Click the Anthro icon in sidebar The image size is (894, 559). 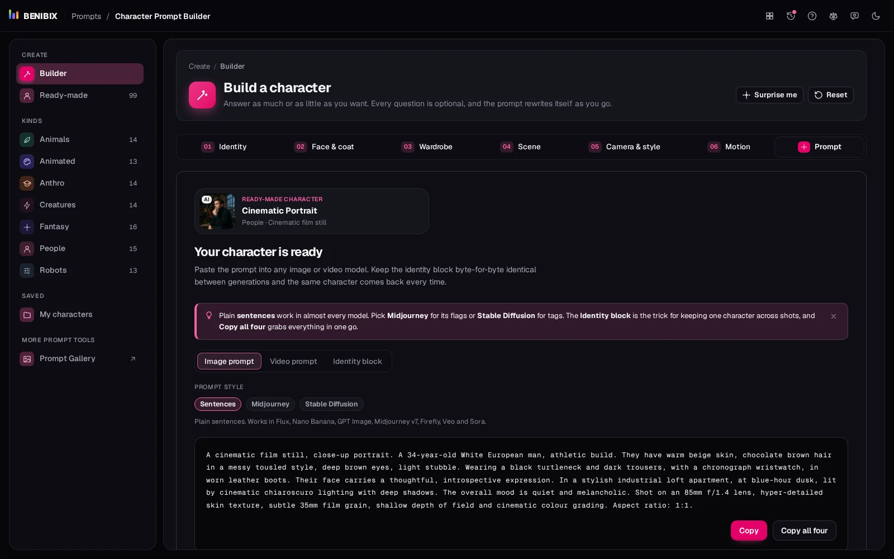(x=27, y=183)
